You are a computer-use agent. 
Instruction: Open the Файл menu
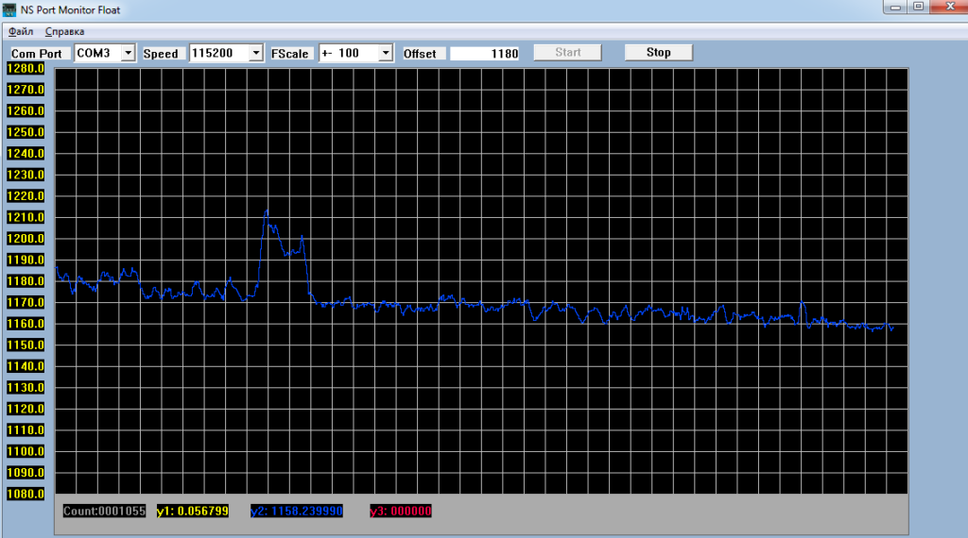coord(21,31)
